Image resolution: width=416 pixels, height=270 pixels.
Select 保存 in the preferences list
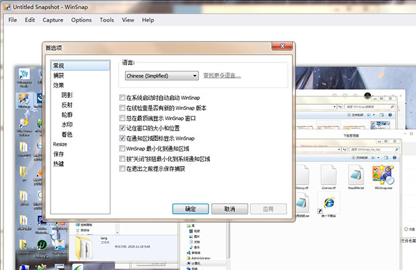[x=59, y=154]
